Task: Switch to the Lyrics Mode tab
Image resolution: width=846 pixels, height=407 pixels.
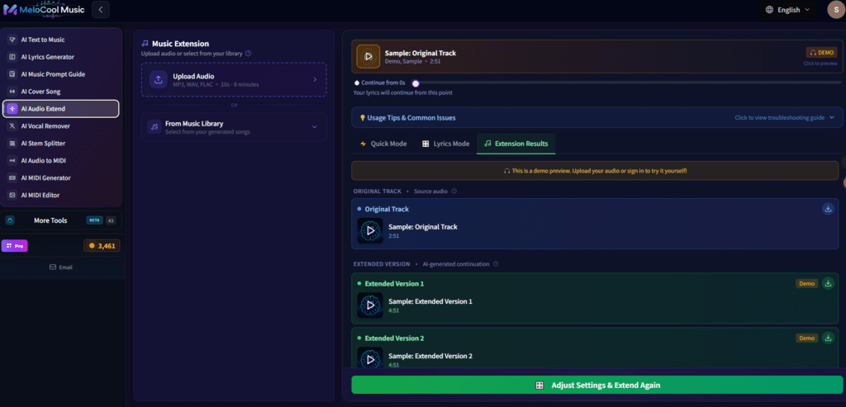Action: point(445,144)
